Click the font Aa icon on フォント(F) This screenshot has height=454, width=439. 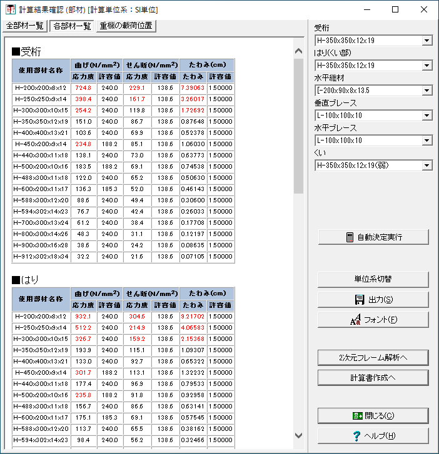pos(355,320)
